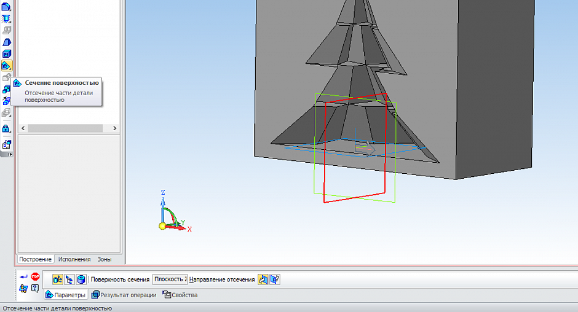Select the mirror copy array tool icon
This screenshot has height=312, width=578.
(6, 101)
